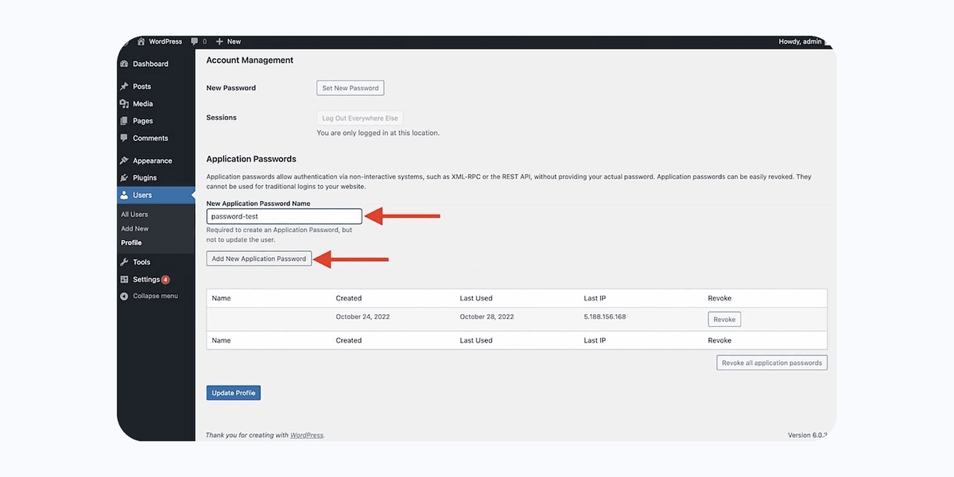Viewport: 954px width, 477px height.
Task: Click the Add New Application Password button
Action: [259, 259]
